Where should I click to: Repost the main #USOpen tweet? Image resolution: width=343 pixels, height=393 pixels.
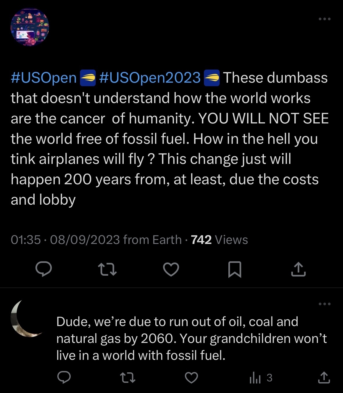coord(107,269)
